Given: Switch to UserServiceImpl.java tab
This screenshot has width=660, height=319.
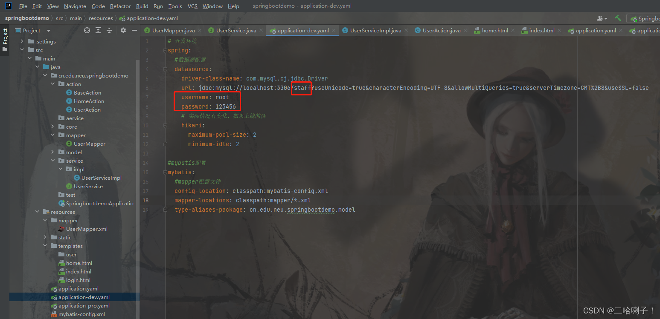Looking at the screenshot, I should pyautogui.click(x=375, y=30).
